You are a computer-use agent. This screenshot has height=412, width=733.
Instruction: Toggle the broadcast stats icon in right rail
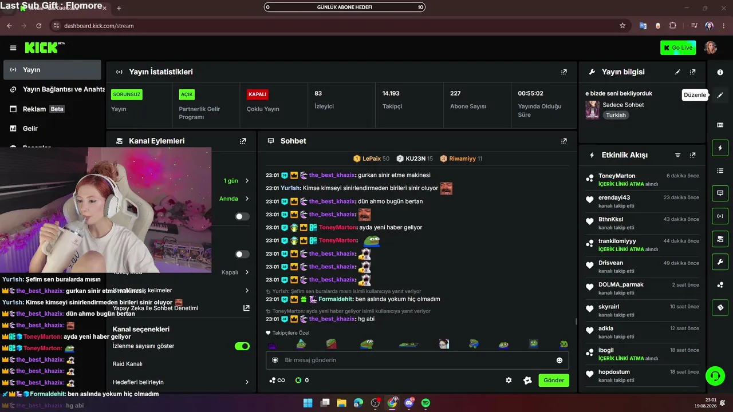coord(720,216)
